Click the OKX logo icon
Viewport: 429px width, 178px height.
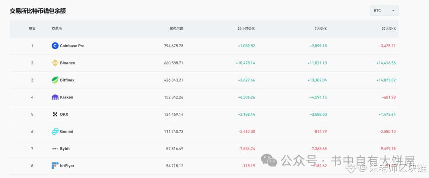tap(55, 114)
